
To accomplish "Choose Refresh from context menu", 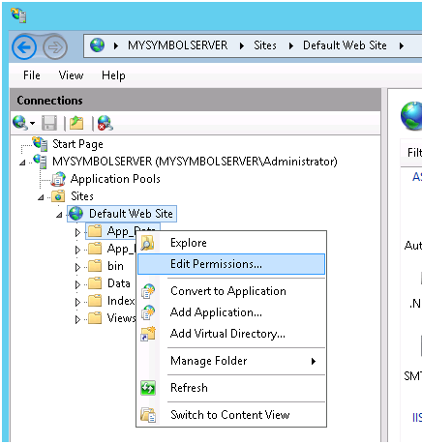I will pos(231,388).
